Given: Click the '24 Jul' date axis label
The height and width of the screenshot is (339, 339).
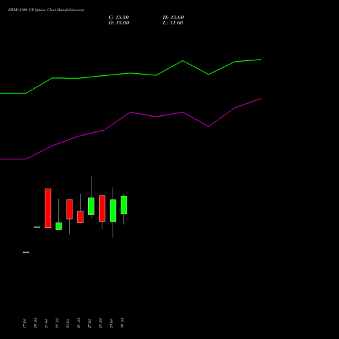Looking at the screenshot, I should [x=79, y=323].
